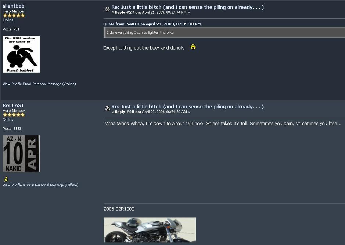345x245 pixels.
Task: Click BALLAST's five-star Hero Member rating
Action: click(14, 115)
